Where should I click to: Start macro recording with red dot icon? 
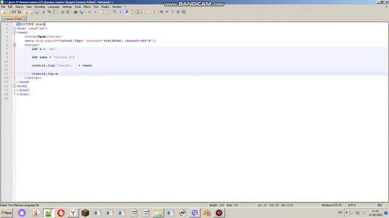[162, 12]
